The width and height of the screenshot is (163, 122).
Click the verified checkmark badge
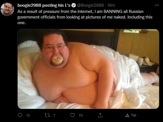[74, 5]
